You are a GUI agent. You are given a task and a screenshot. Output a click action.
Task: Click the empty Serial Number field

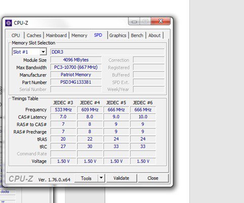(76, 89)
